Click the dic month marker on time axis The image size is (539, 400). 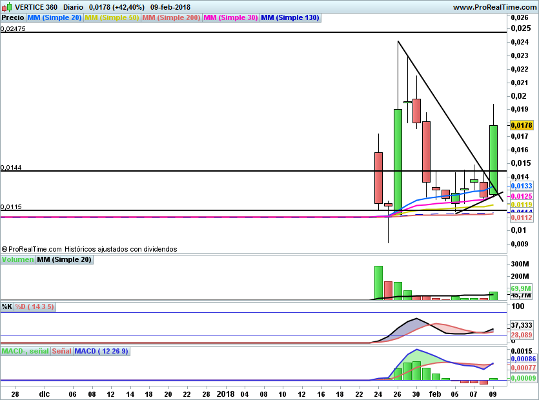(45, 394)
